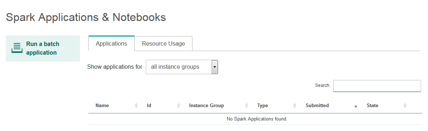Click the 'Search:' label

pos(323,85)
